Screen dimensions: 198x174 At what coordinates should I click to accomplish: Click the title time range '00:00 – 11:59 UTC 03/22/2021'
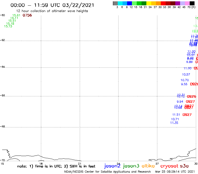click(52, 5)
